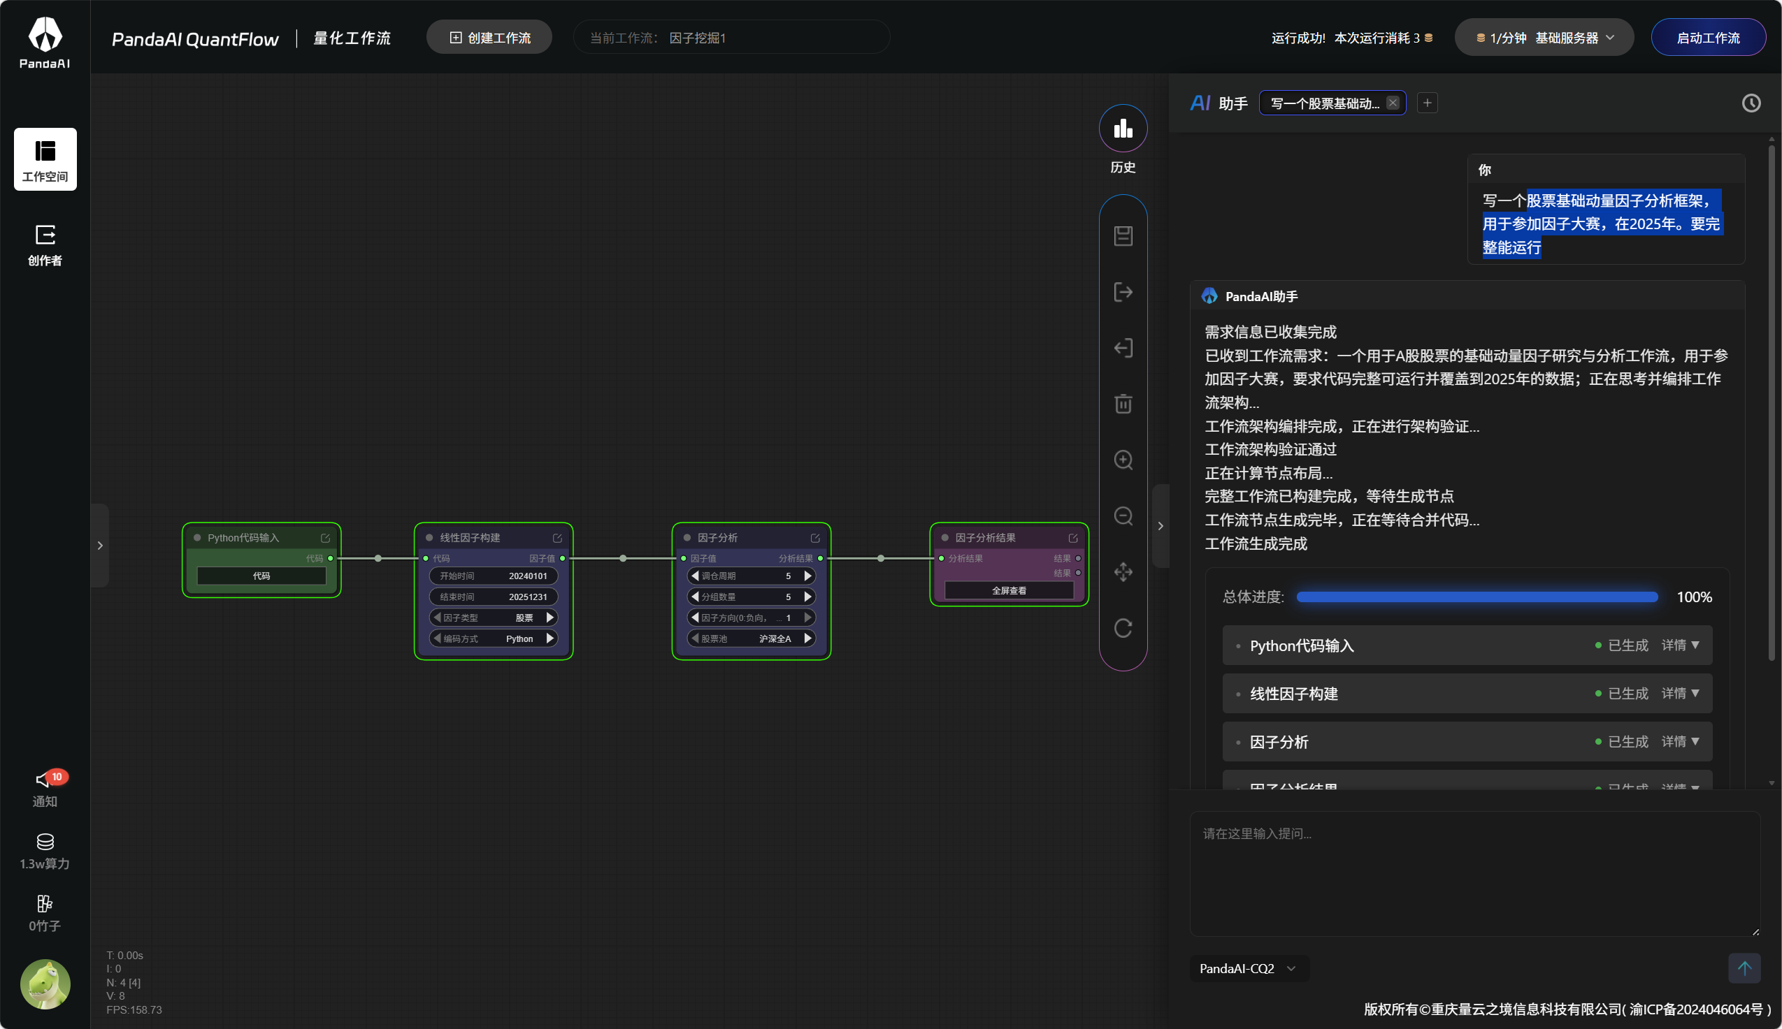
Task: Click right arrow of 因子类型 selector
Action: [550, 618]
